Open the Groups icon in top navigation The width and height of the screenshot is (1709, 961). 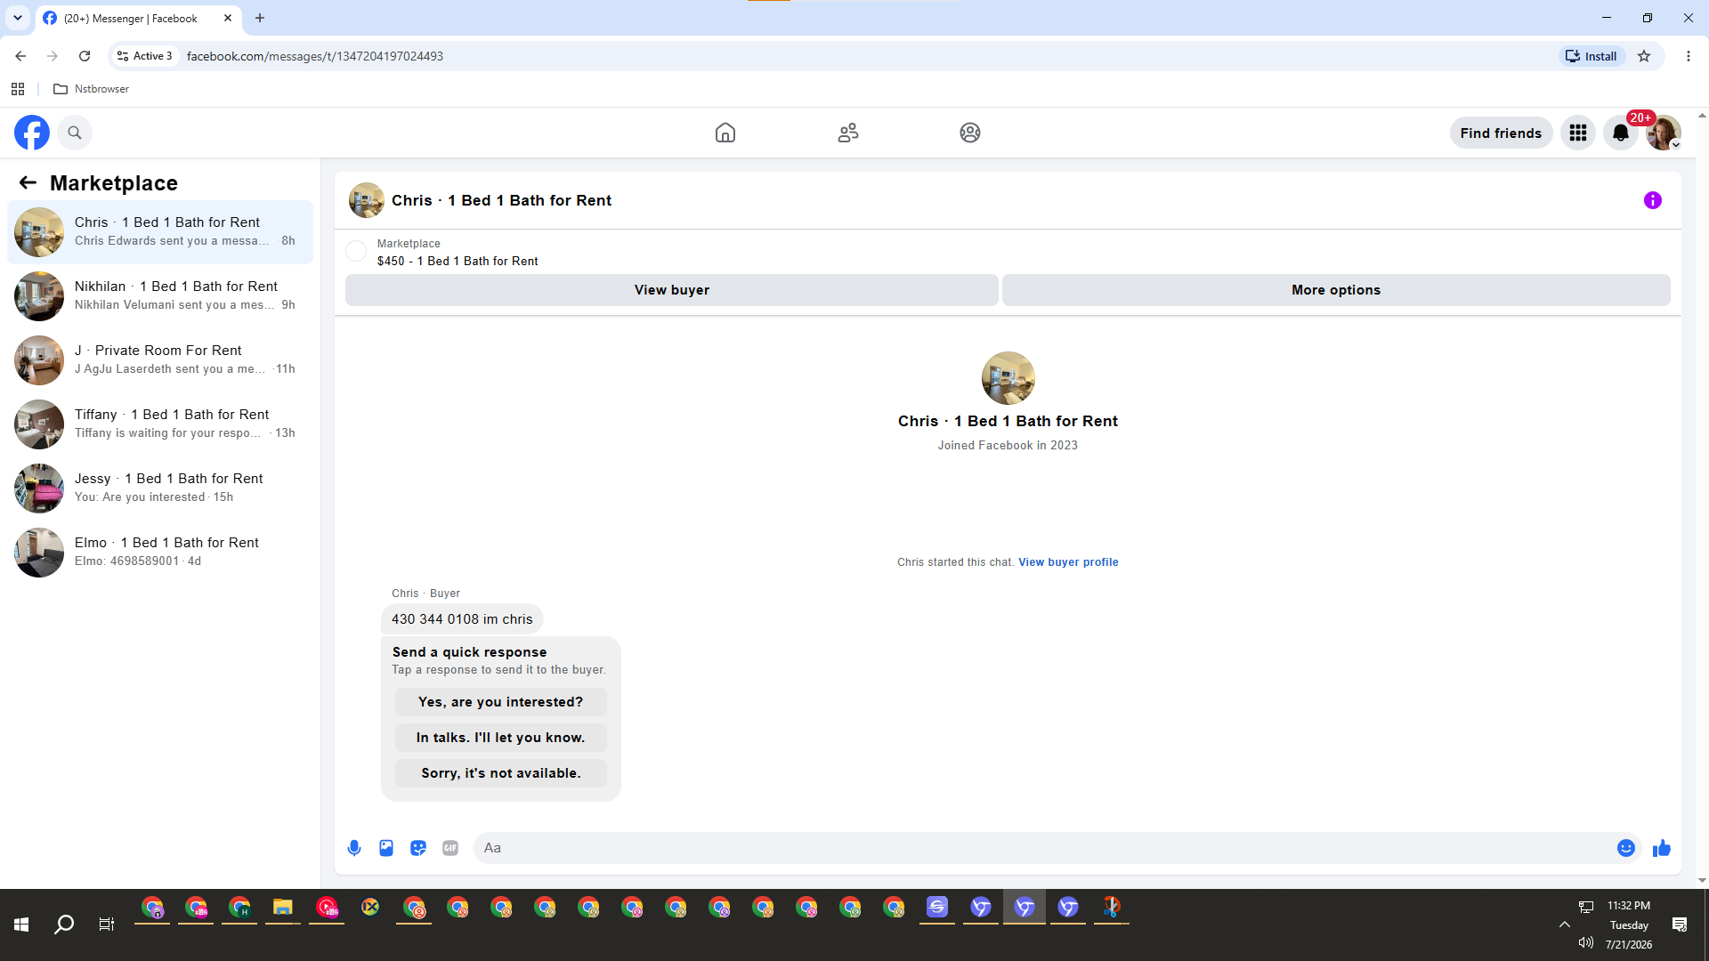970,133
